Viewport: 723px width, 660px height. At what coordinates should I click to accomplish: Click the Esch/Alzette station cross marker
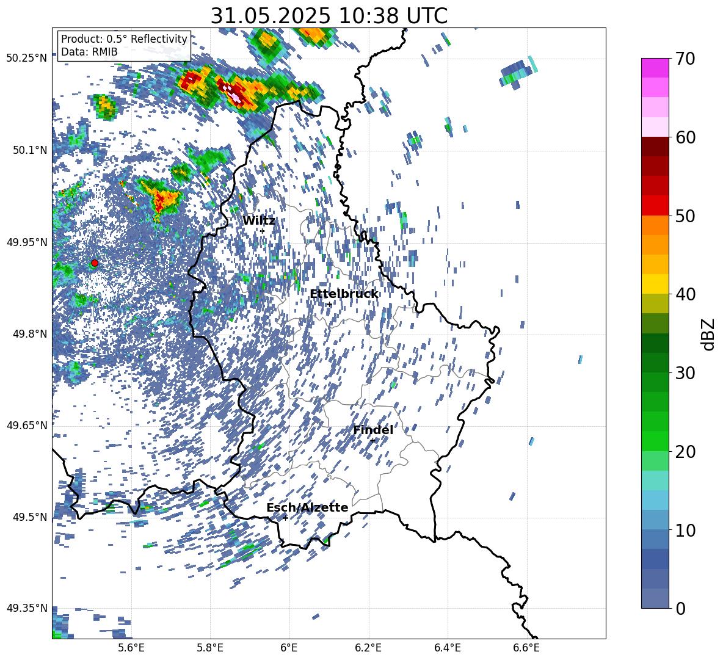point(285,518)
